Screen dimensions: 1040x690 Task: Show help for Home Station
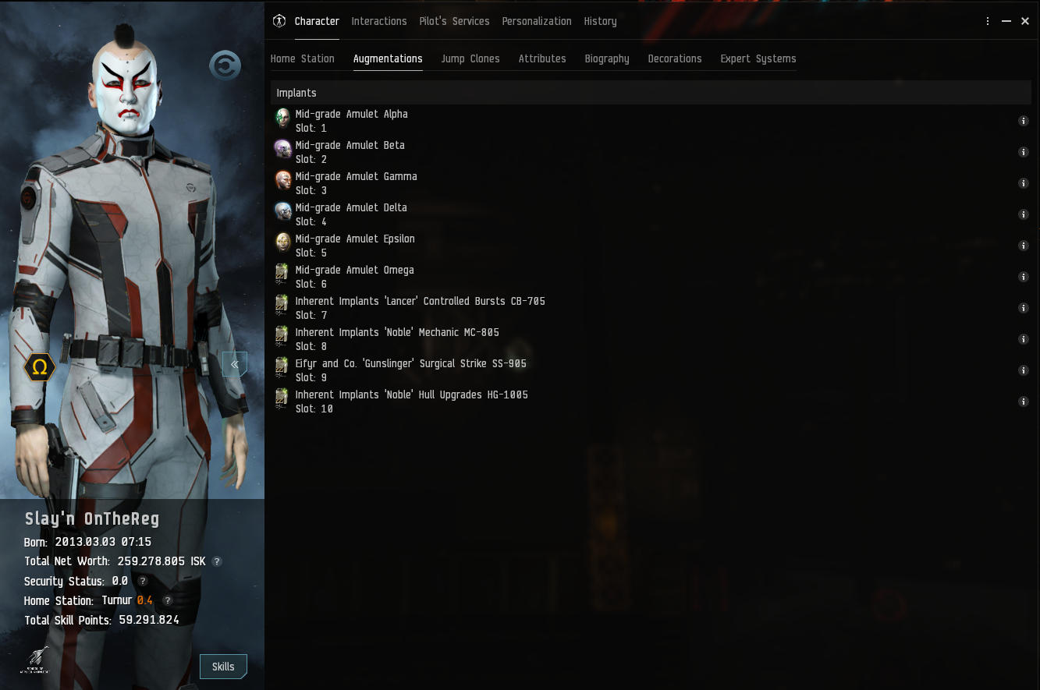167,600
